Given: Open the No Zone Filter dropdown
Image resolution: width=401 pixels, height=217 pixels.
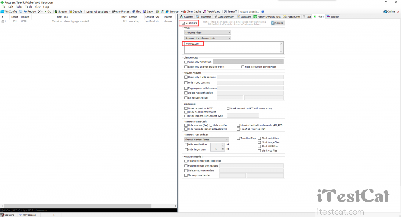Looking at the screenshot, I should (x=208, y=33).
